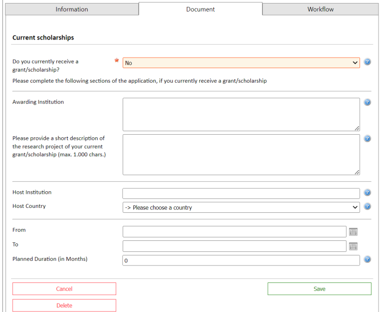This screenshot has width=387, height=312.
Task: Switch to the Workflow tab
Action: point(320,10)
